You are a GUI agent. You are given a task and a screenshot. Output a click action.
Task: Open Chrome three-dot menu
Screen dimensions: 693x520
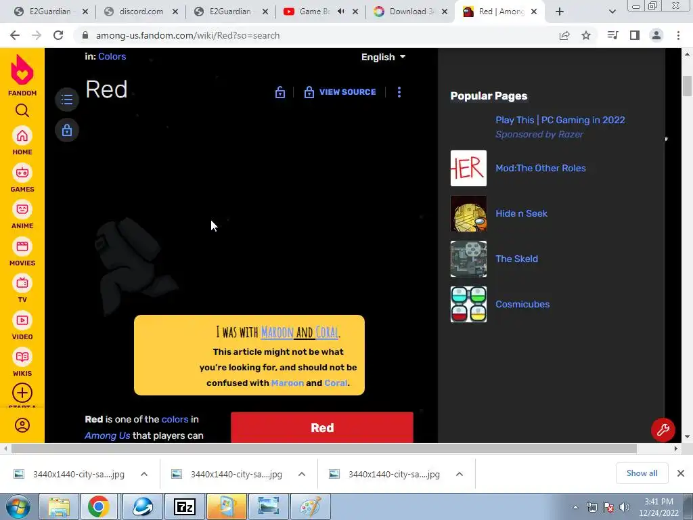coord(678,35)
